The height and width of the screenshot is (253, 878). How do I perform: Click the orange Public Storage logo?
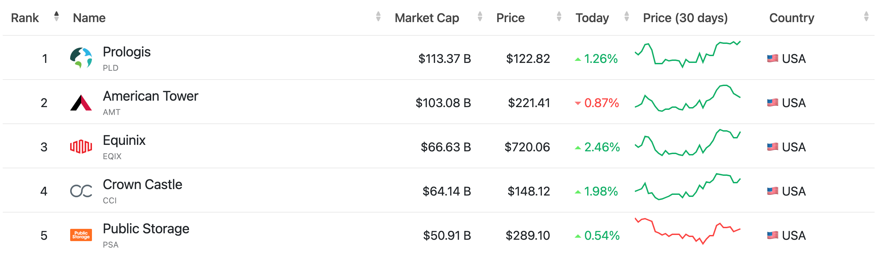click(x=81, y=235)
